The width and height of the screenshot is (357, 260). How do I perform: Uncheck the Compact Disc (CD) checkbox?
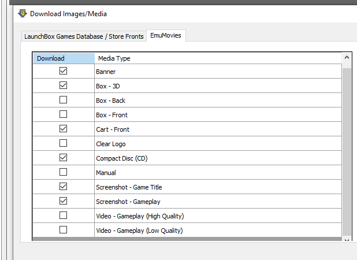click(63, 158)
